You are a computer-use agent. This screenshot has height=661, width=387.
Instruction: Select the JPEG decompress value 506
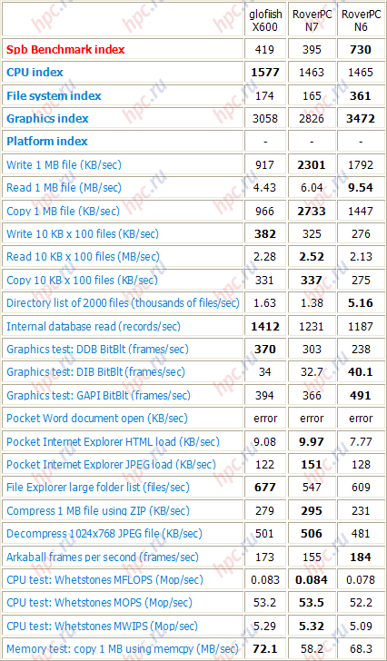pos(312,534)
